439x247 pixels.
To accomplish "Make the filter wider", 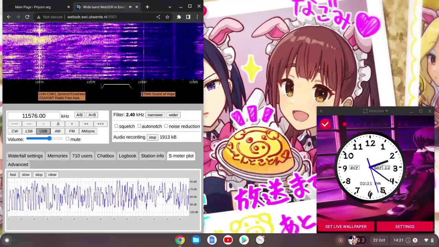I will (x=173, y=115).
